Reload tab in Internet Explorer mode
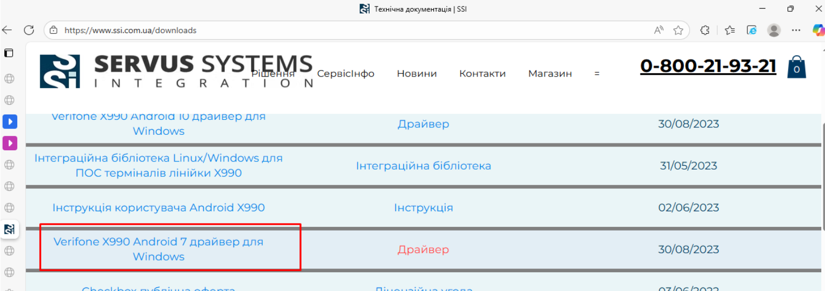 752,30
